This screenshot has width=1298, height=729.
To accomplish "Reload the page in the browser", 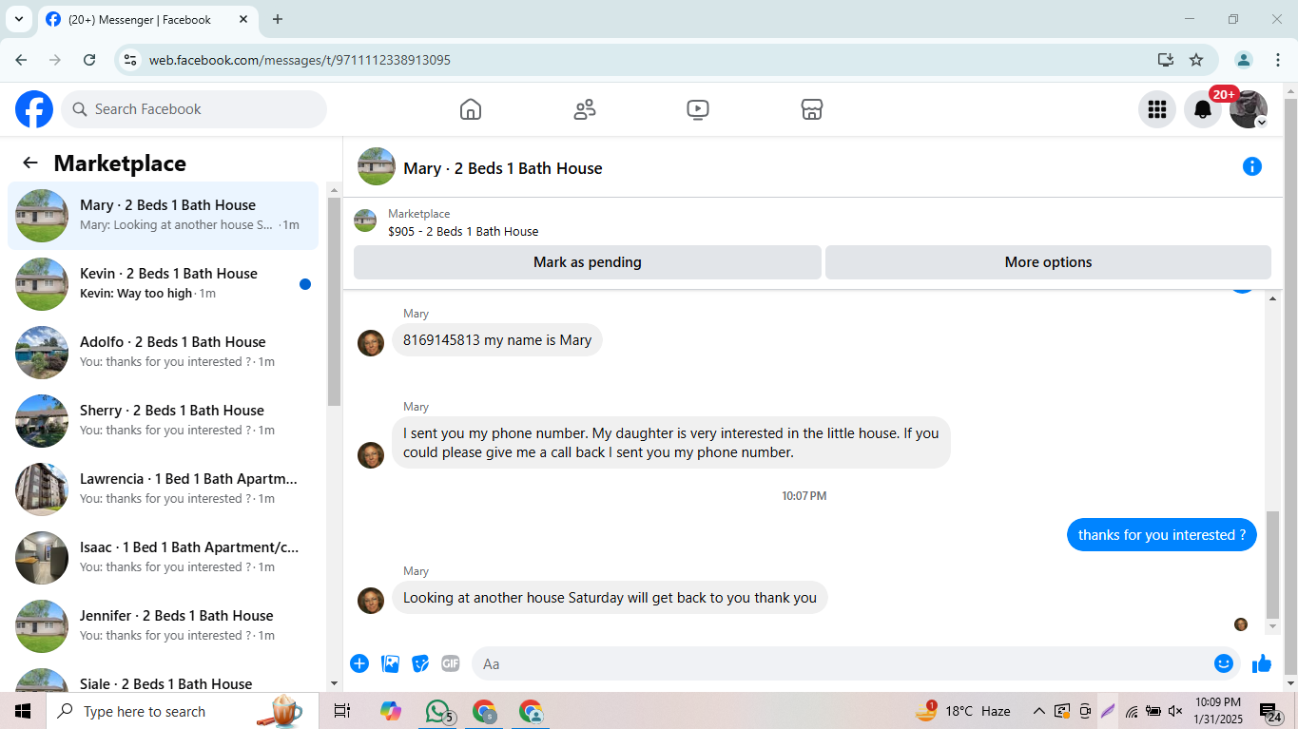I will 89,60.
